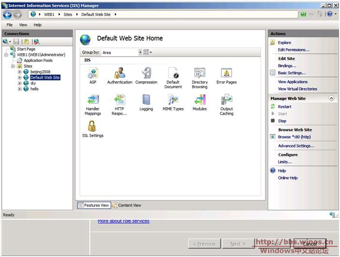Select the beijing2008 site

click(x=40, y=72)
